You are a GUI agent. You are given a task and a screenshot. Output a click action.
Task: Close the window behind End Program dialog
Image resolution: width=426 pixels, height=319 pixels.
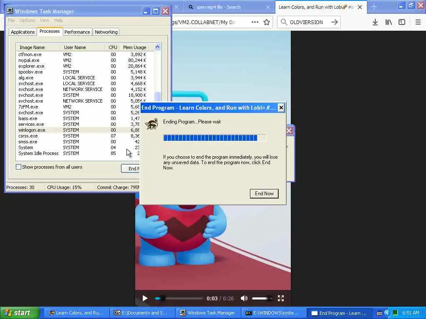(289, 131)
